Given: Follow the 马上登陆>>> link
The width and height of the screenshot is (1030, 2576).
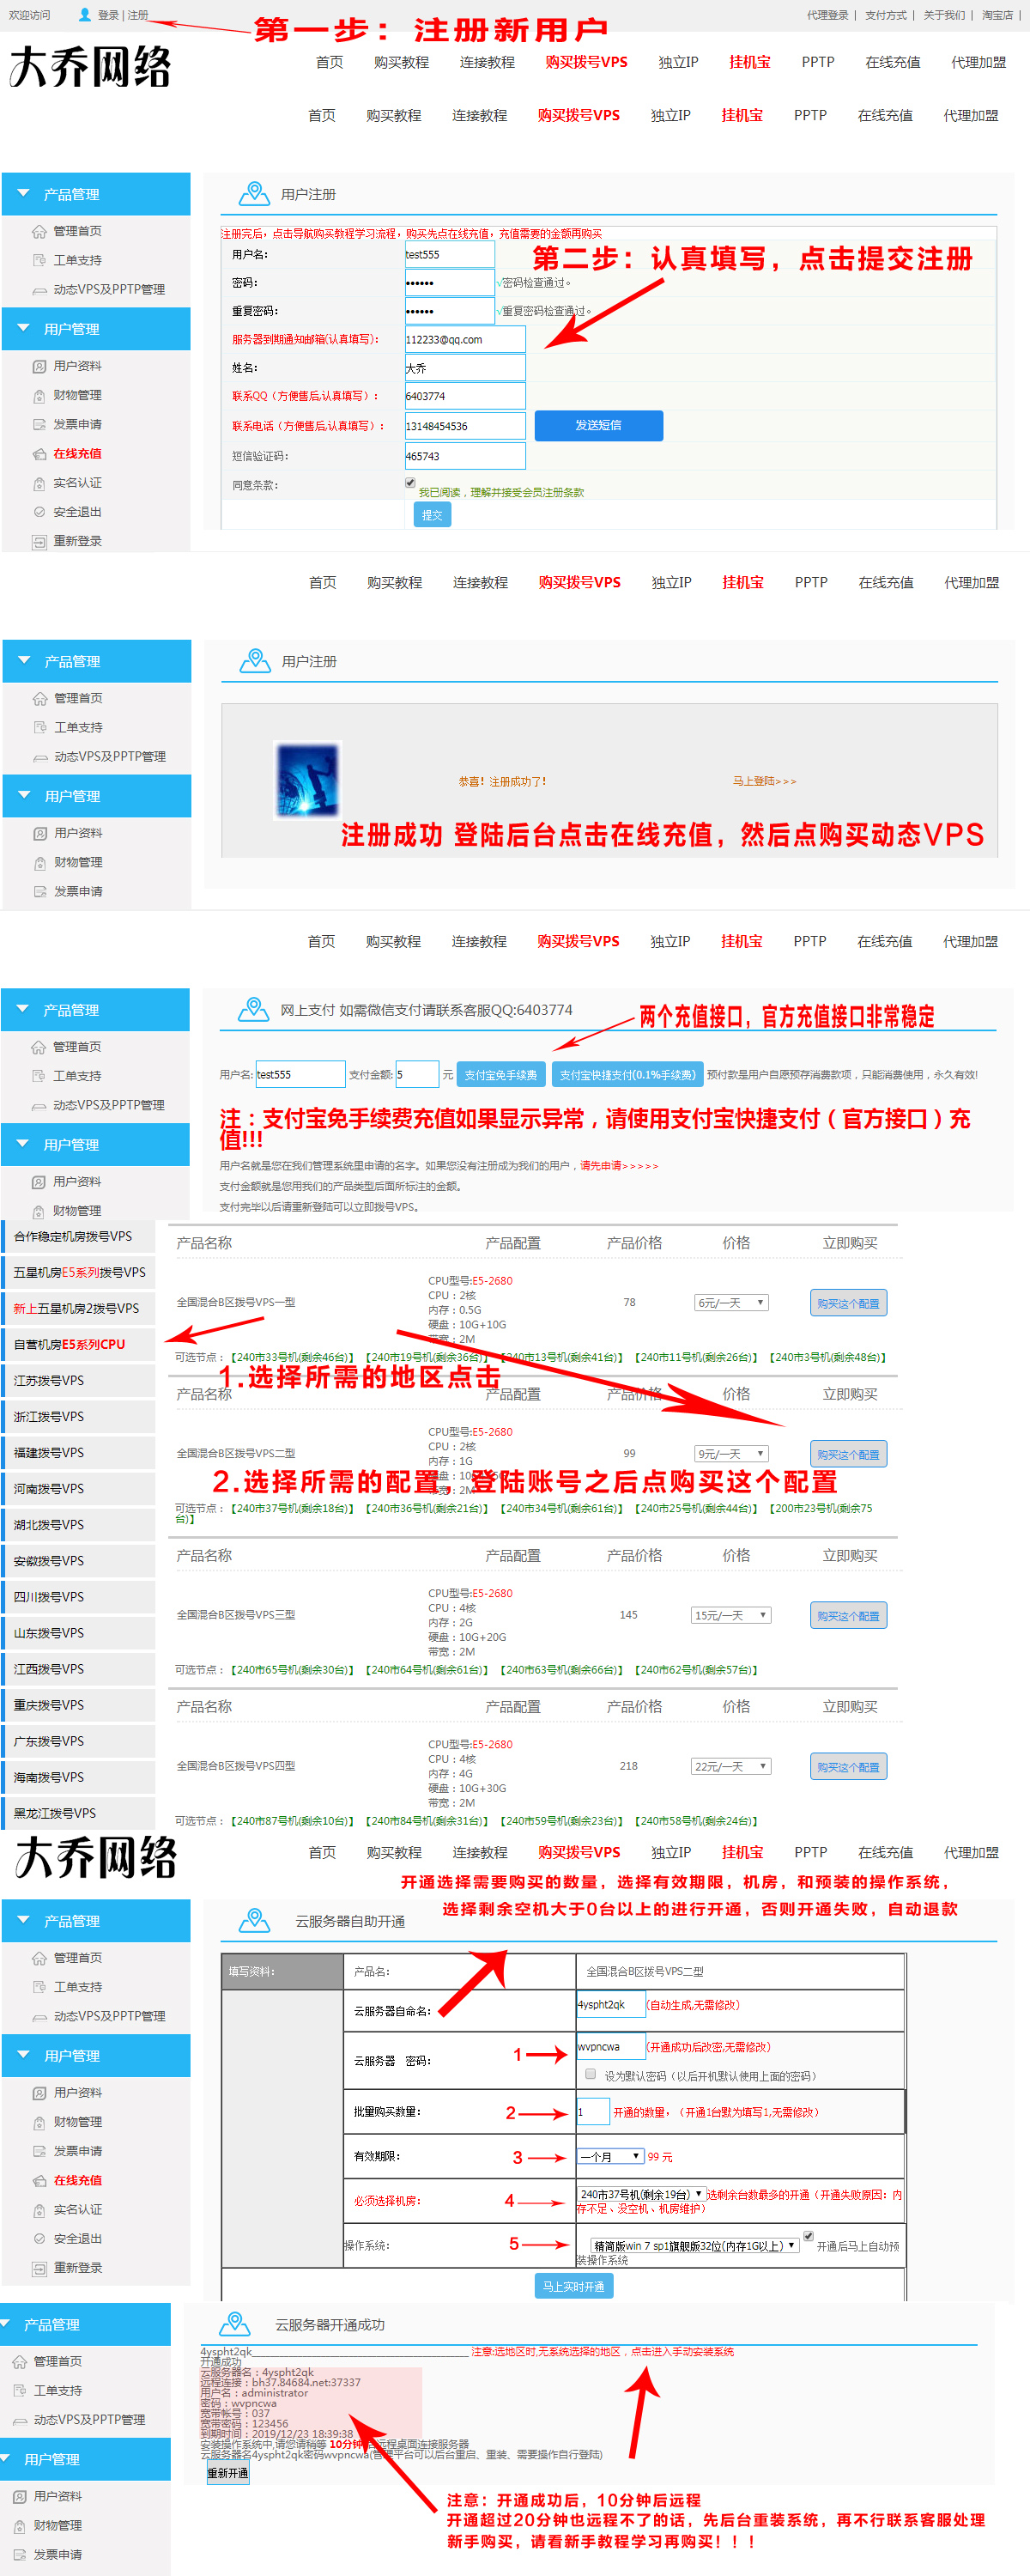Looking at the screenshot, I should (764, 781).
